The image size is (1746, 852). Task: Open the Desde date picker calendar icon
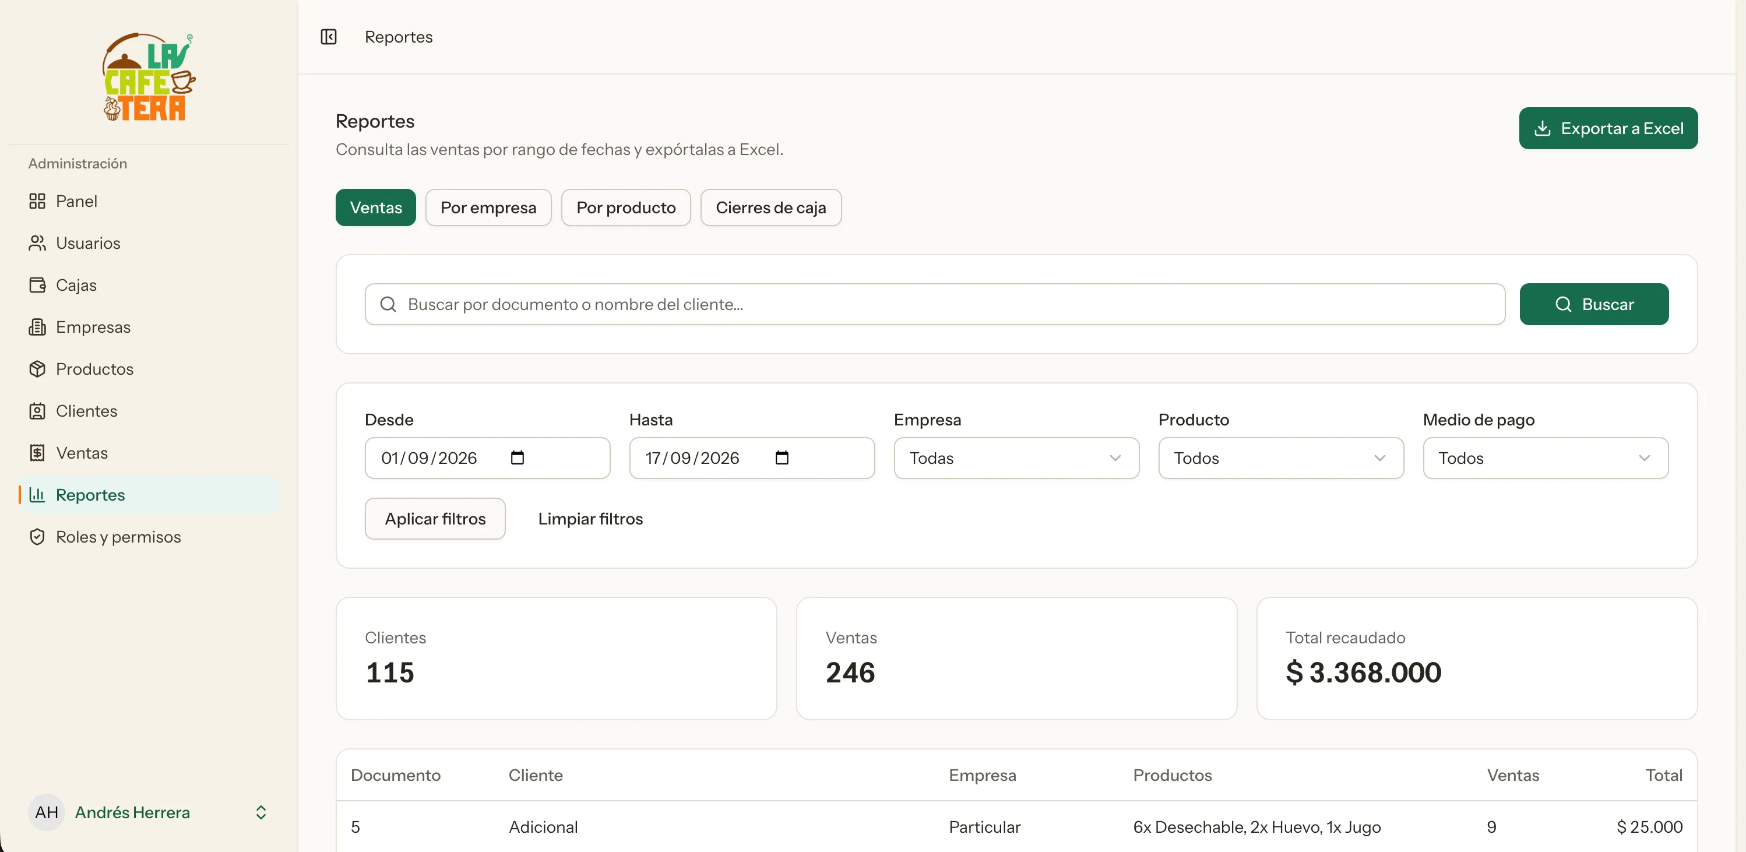click(x=517, y=458)
